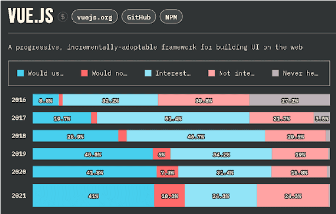This screenshot has height=214, width=336.
Task: Select the 'Never he…' legend label
Action: [x=300, y=73]
